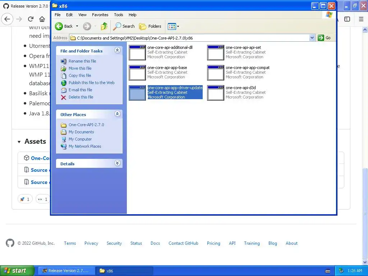Screen dimensions: 368x276
Task: Open the Edit menu
Action: point(69,15)
